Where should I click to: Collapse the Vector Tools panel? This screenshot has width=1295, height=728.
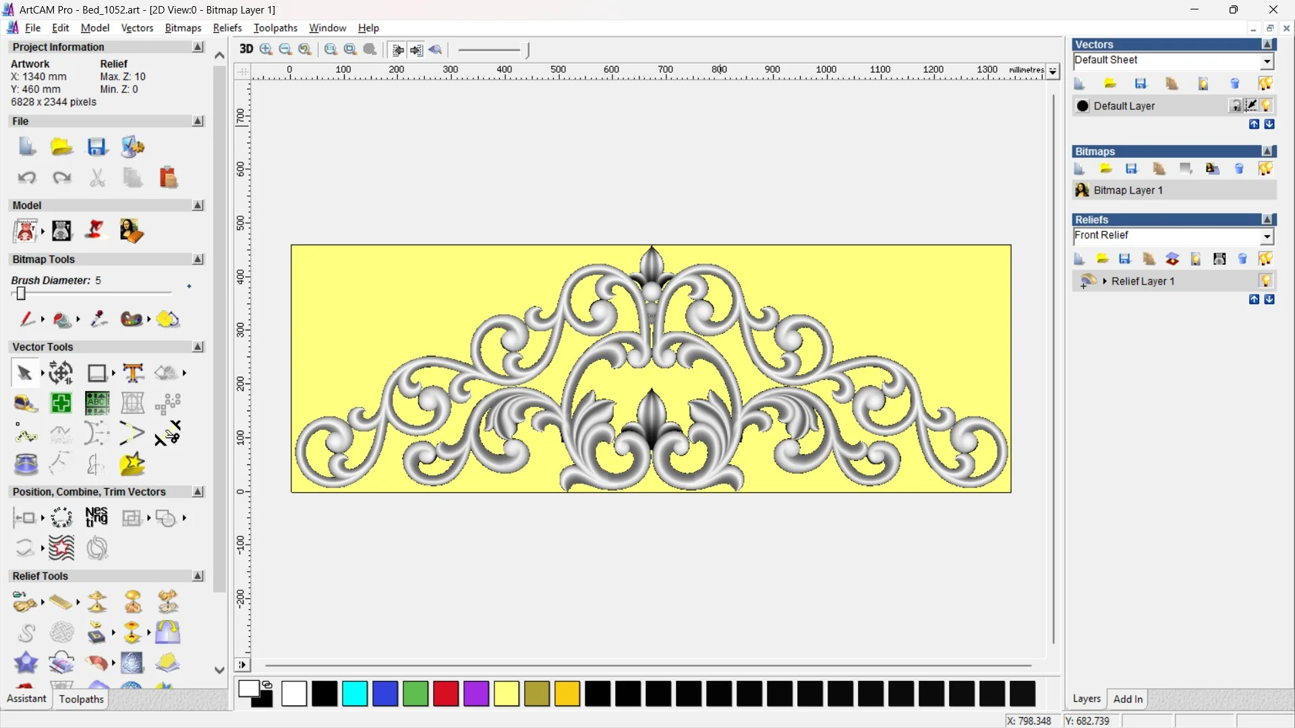(x=198, y=346)
